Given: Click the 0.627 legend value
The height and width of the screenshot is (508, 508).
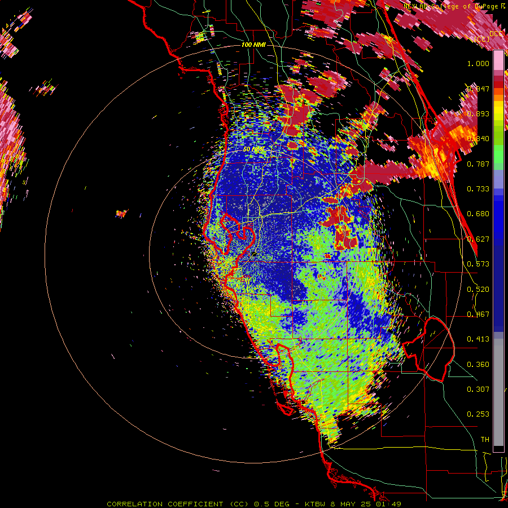Looking at the screenshot, I should [478, 239].
